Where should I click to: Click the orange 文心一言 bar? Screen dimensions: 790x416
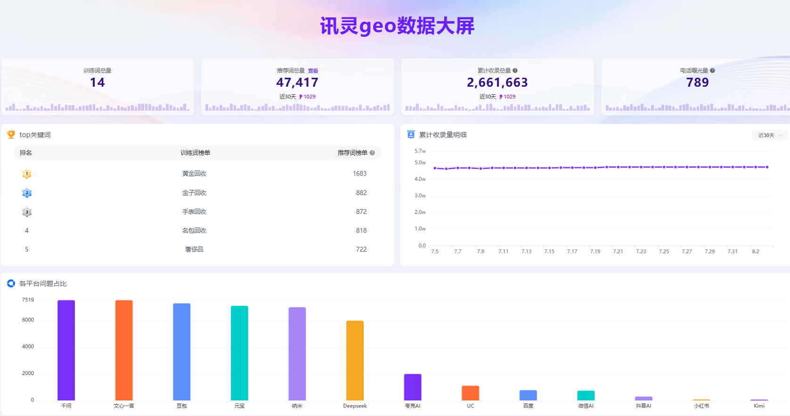[124, 350]
